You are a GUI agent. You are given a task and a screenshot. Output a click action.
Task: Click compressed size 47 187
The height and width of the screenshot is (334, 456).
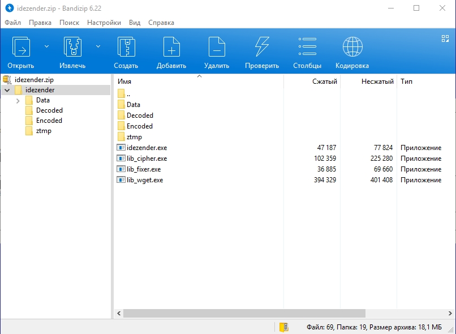pos(326,148)
